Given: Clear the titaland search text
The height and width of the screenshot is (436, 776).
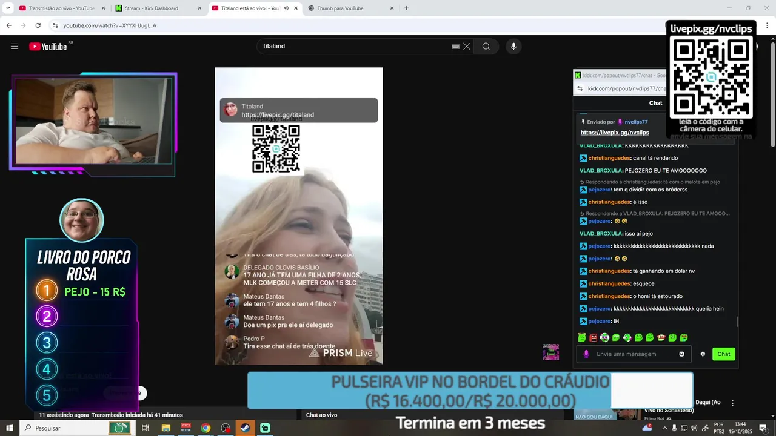Looking at the screenshot, I should 467,47.
